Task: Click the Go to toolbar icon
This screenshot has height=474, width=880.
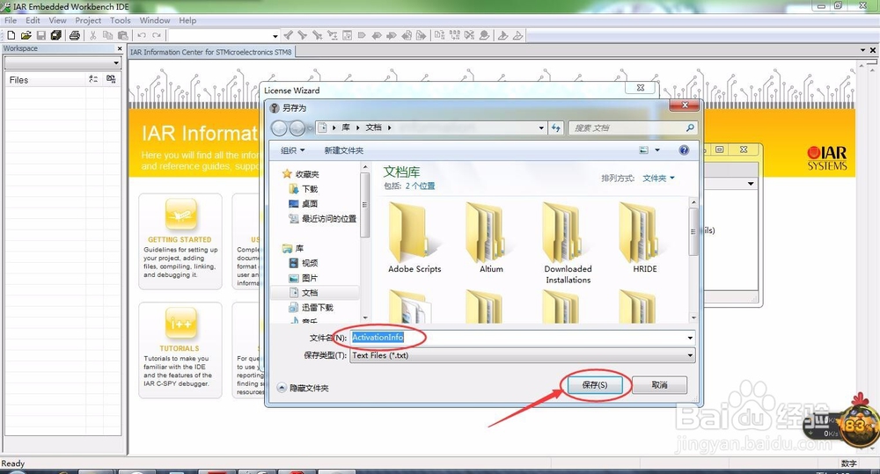Action: pos(348,35)
